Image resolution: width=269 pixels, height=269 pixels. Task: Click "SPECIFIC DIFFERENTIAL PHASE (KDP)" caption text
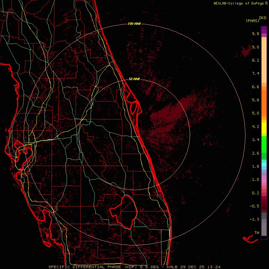coord(94,267)
